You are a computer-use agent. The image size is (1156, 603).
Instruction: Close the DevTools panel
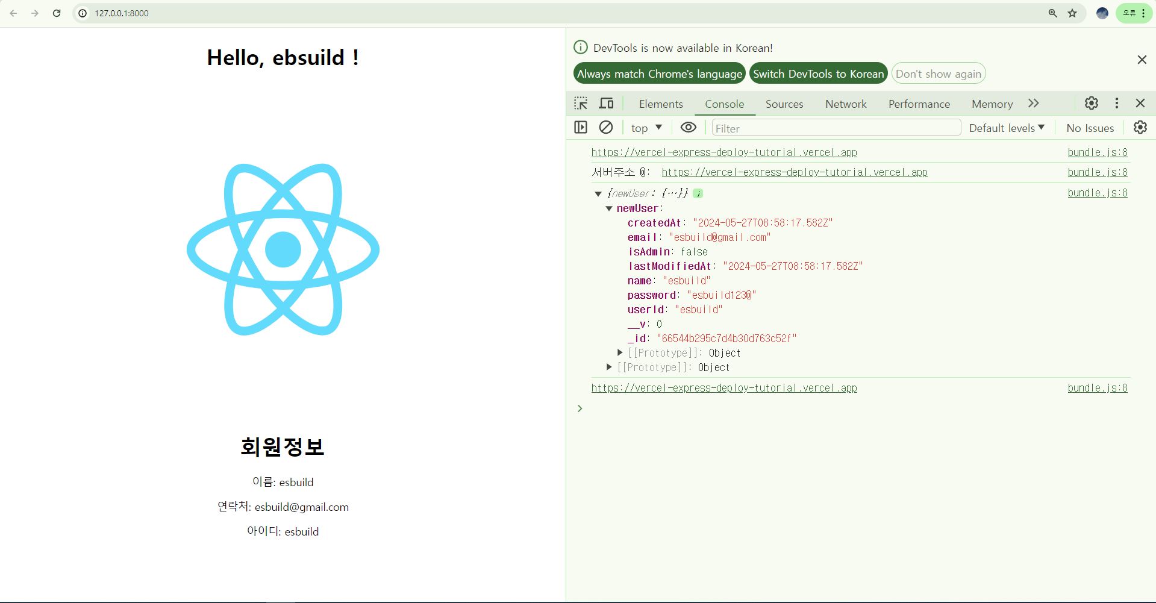pos(1140,104)
